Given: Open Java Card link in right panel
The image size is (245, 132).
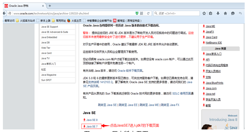Looking at the screenshot, I should [x=211, y=37].
